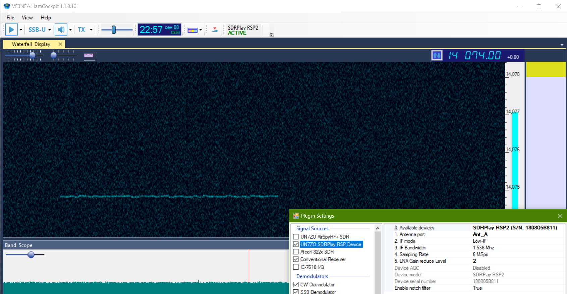
Task: Click the Plugin list scroll up arrow
Action: [x=378, y=228]
